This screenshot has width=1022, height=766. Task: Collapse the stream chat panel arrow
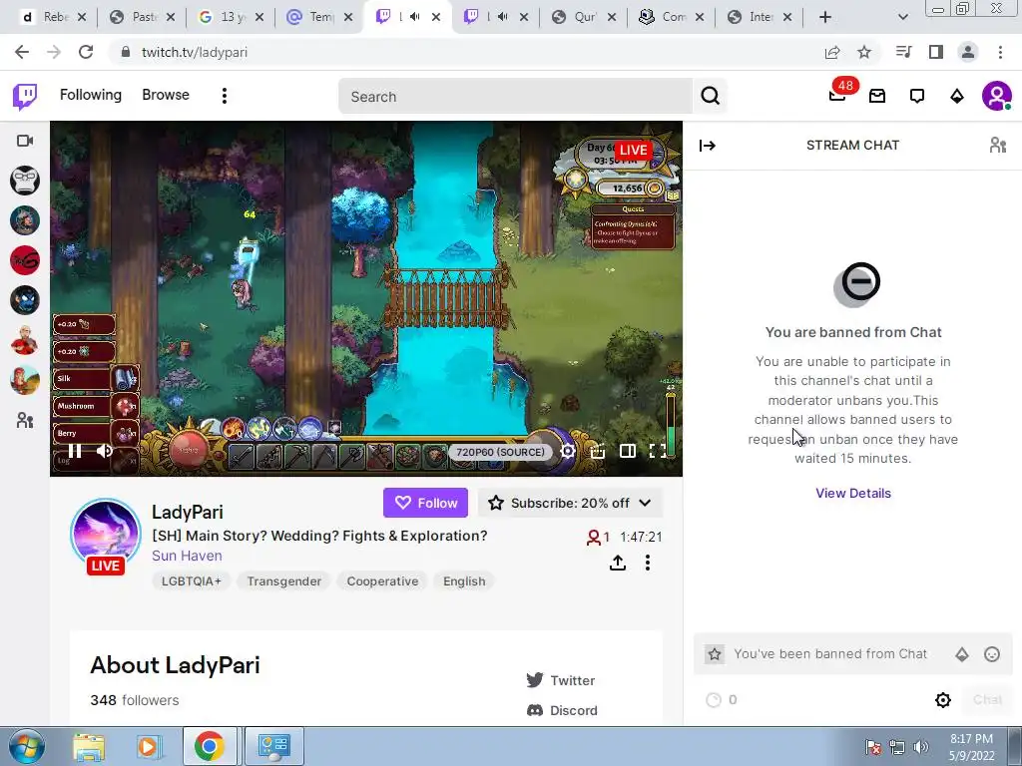click(708, 146)
